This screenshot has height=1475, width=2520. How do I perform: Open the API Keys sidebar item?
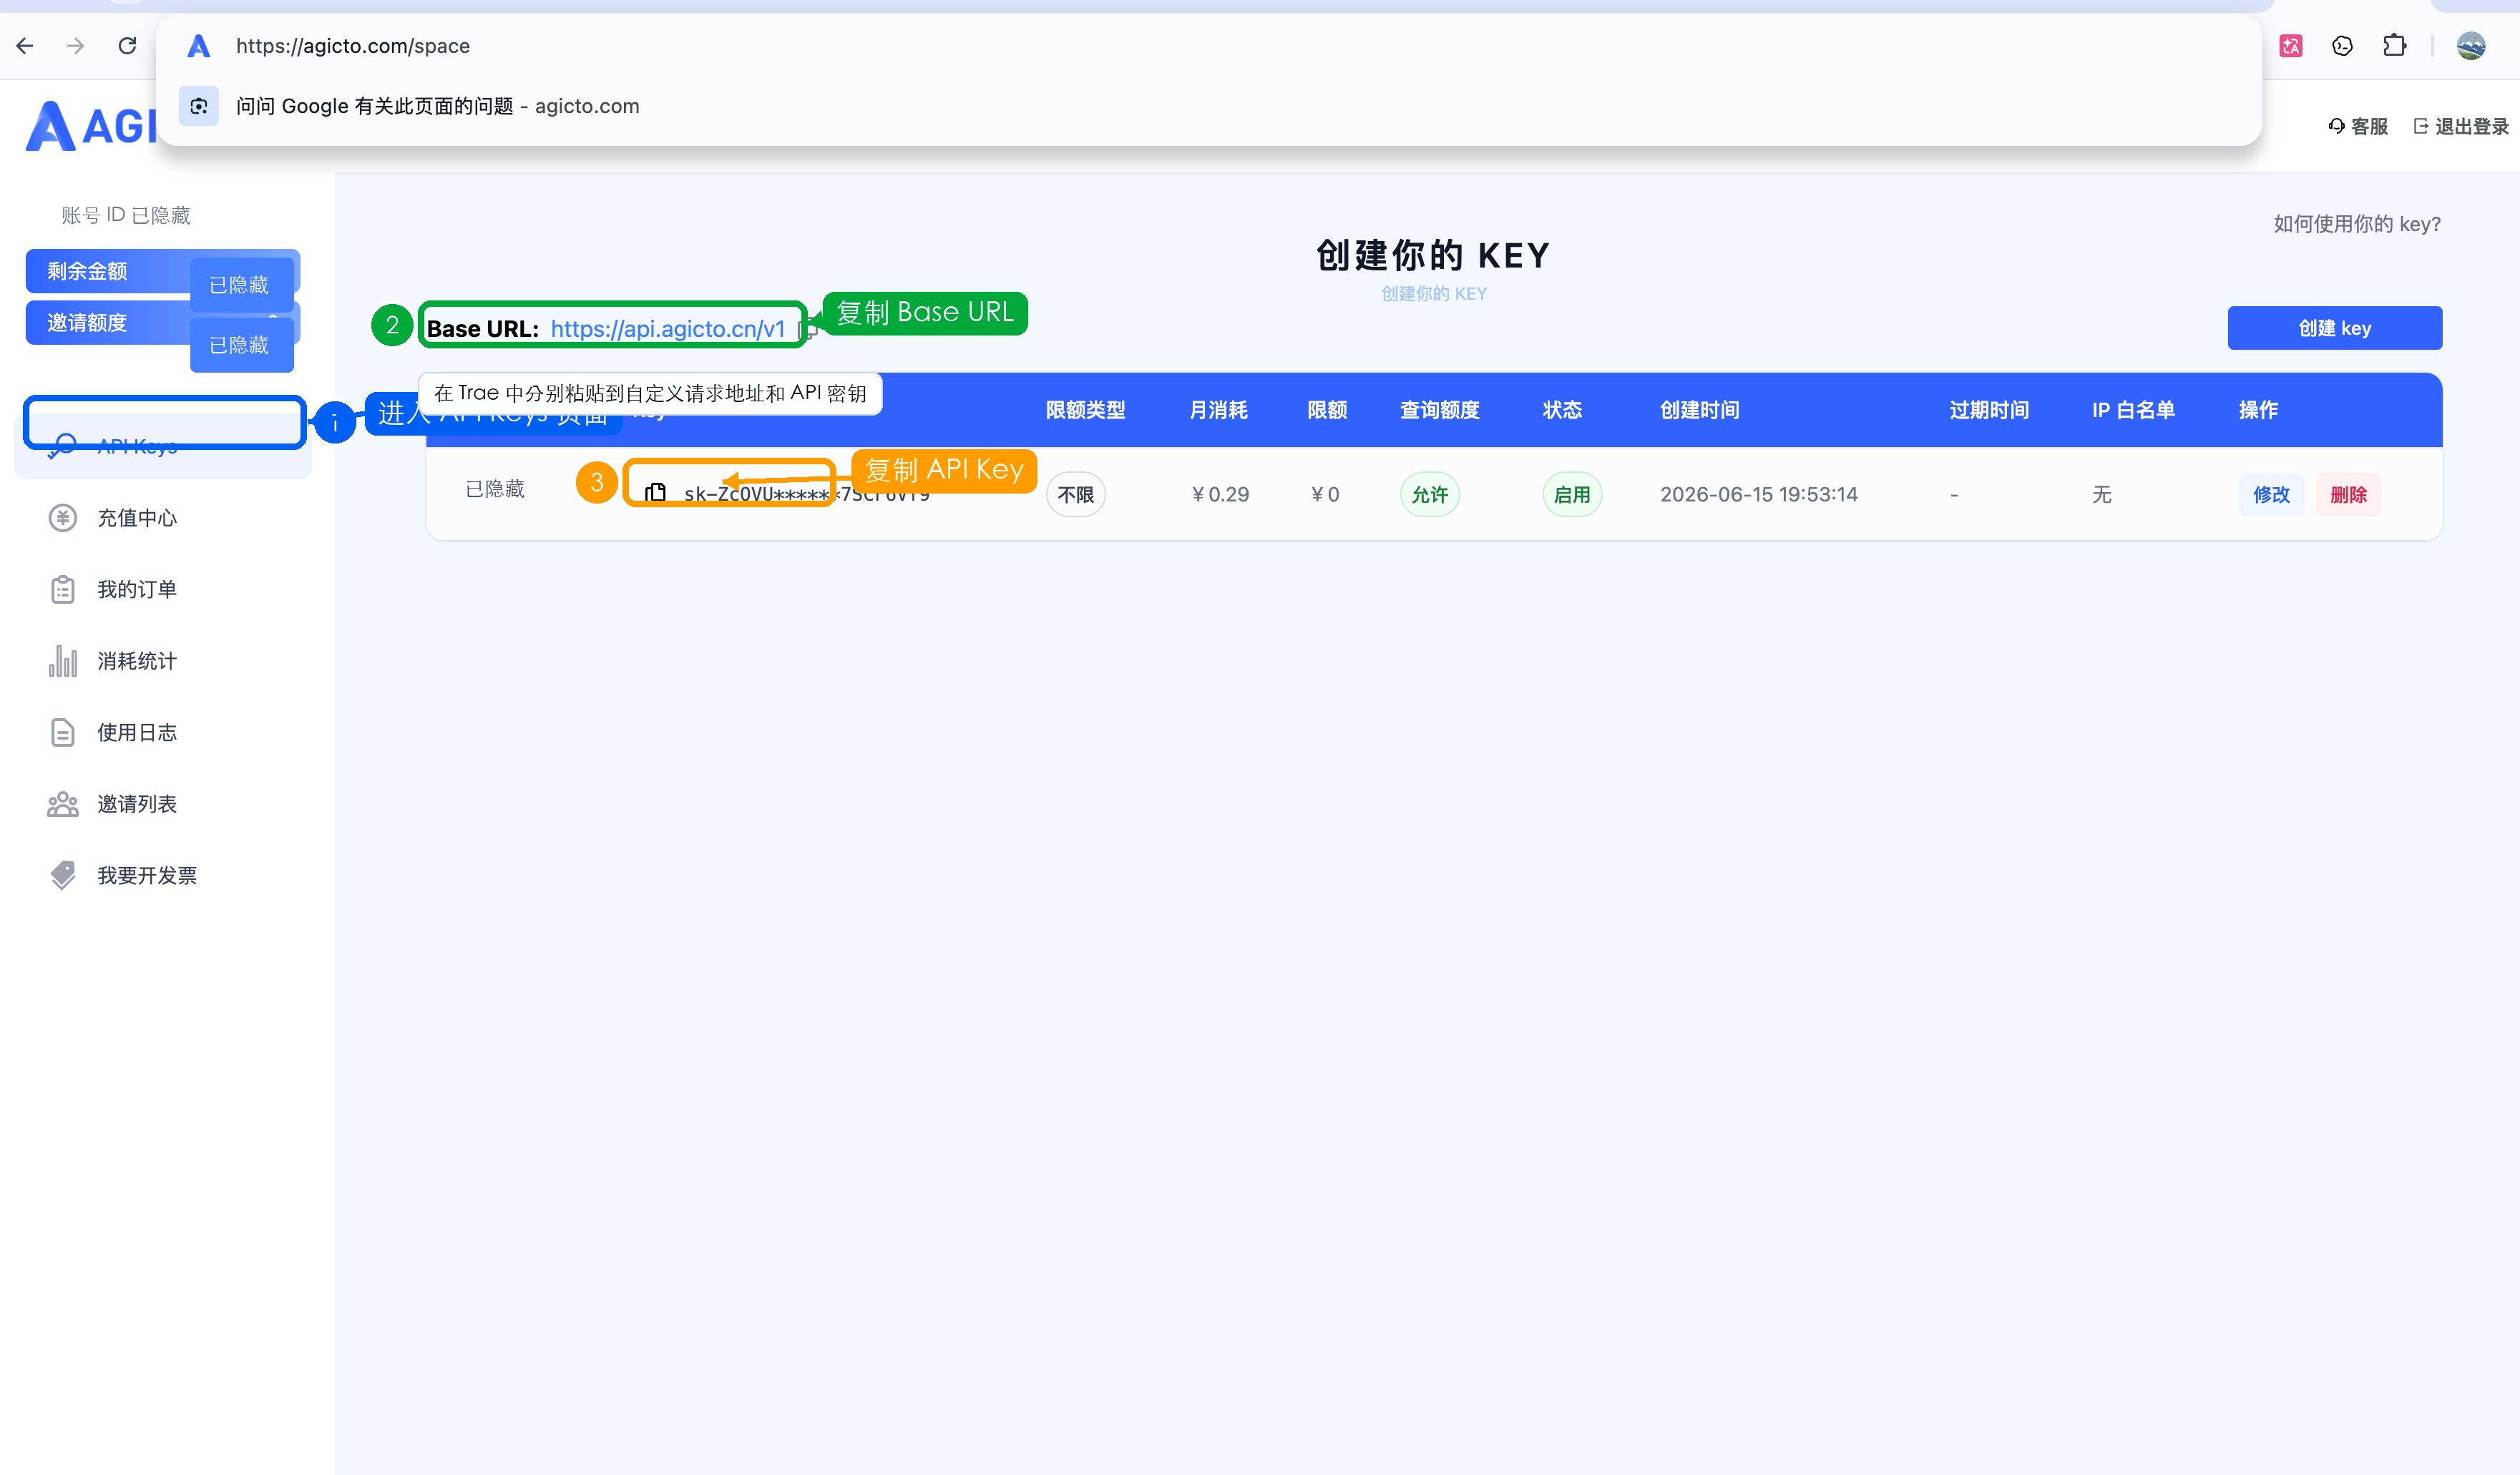[163, 446]
